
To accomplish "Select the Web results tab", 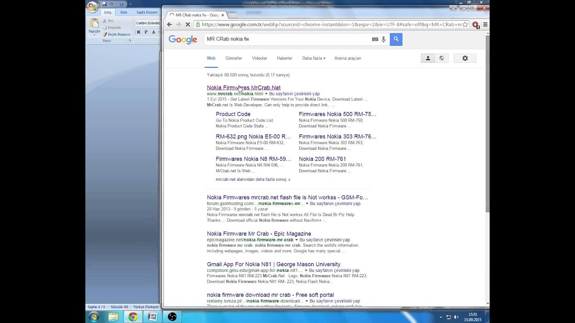I will pyautogui.click(x=211, y=58).
